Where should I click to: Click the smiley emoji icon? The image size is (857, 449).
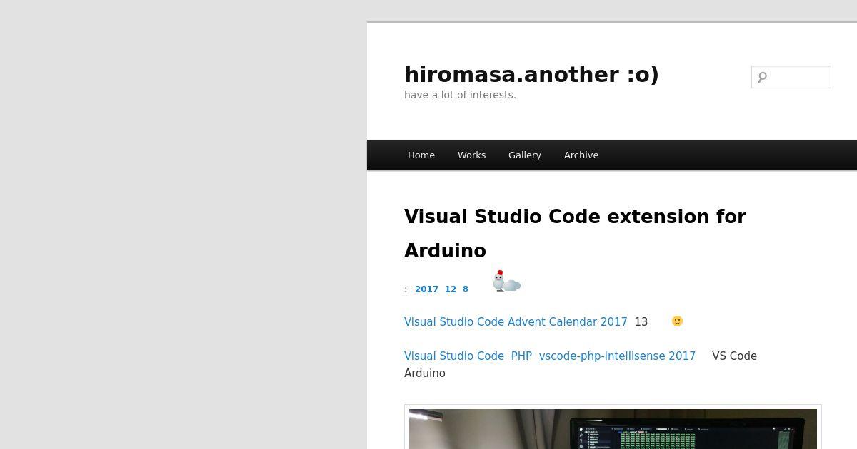[x=677, y=321]
